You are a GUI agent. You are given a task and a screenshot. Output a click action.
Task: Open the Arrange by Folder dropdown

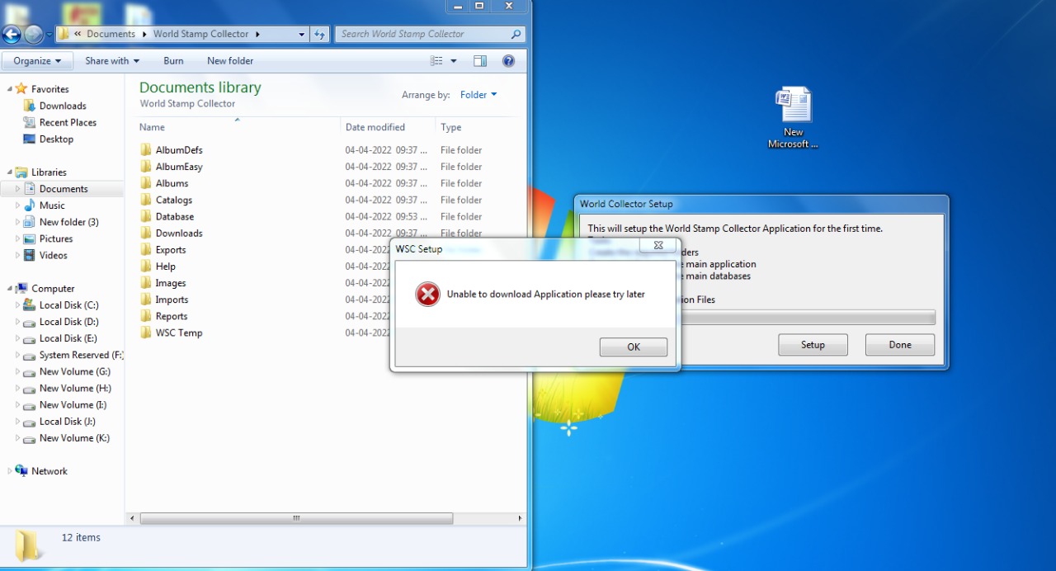(x=478, y=95)
